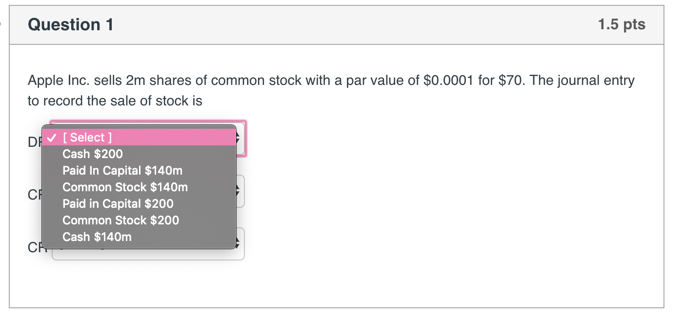Click the highlighted pink selection row
The image size is (683, 320).
click(x=141, y=137)
